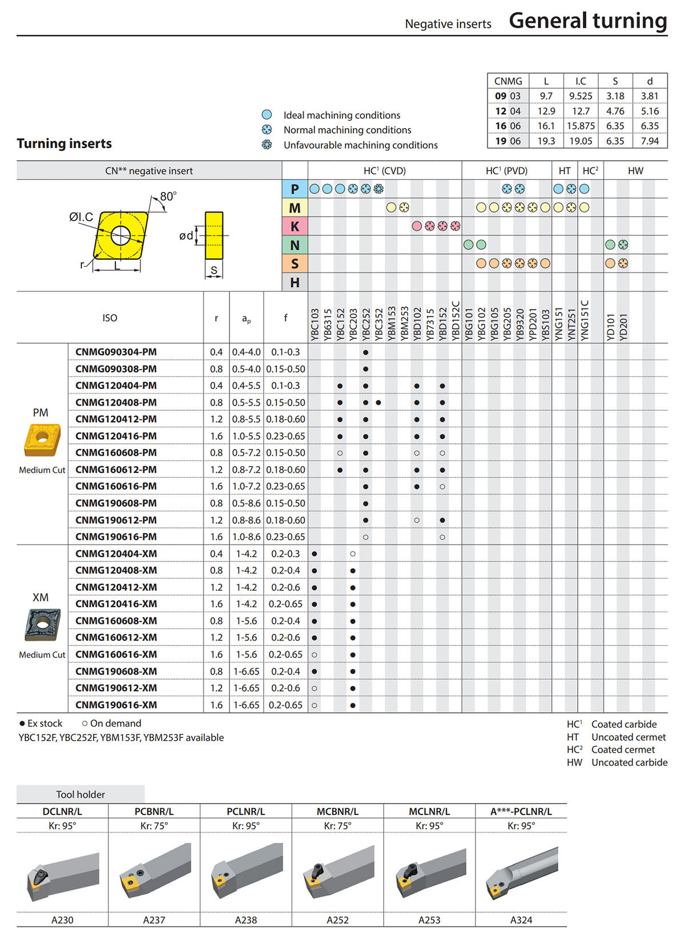The image size is (685, 951).
Task: Select the CNMG190616-PM row label
Action: coord(116,536)
